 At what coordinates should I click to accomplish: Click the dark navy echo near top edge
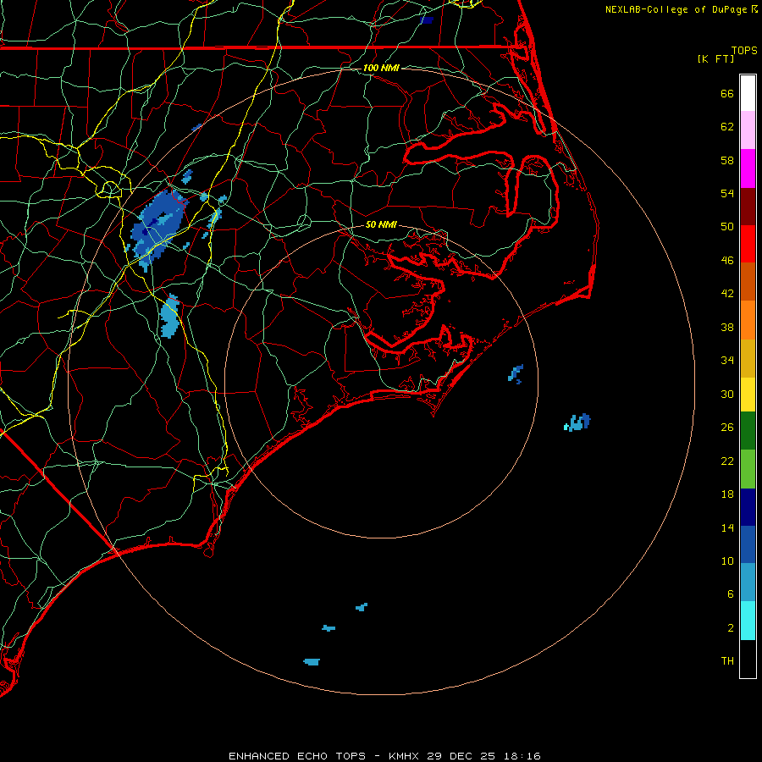(x=426, y=20)
